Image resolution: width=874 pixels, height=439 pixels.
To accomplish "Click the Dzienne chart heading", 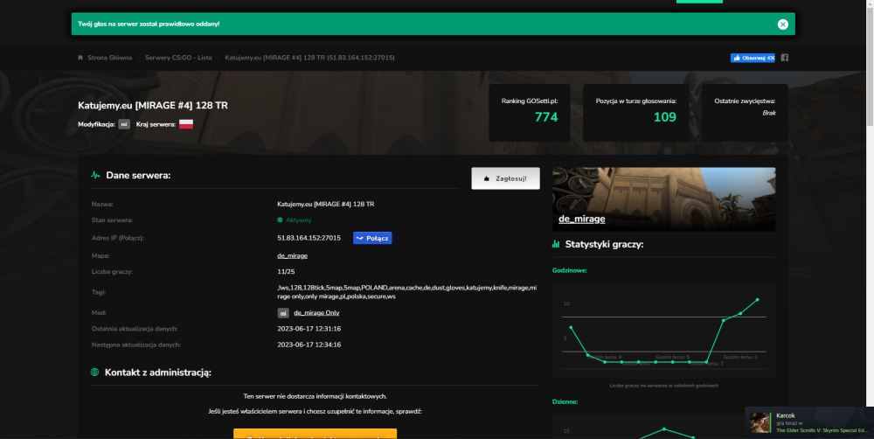I will pyautogui.click(x=565, y=401).
